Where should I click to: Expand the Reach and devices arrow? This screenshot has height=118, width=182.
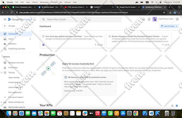[x=1, y=102]
